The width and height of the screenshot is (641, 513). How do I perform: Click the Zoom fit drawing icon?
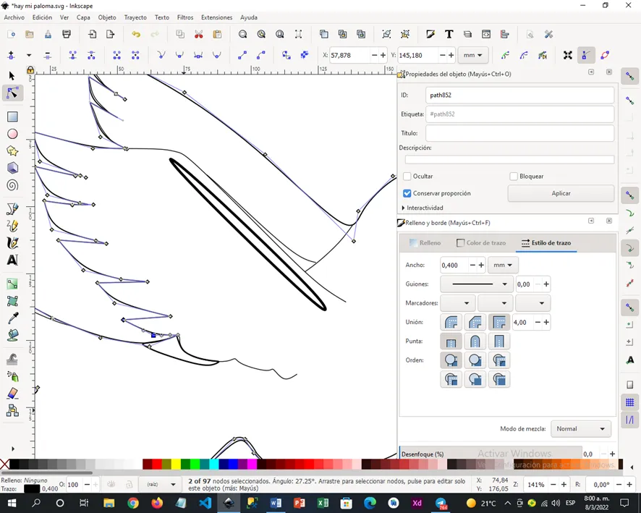point(261,34)
